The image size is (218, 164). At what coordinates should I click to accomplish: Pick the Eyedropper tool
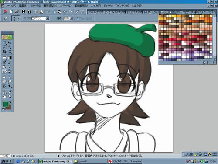click(x=10, y=92)
